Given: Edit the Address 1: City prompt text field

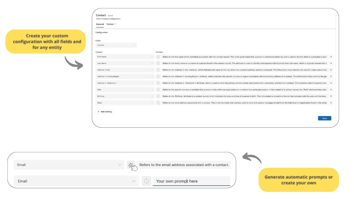Looking at the screenshot, I should (x=245, y=70).
